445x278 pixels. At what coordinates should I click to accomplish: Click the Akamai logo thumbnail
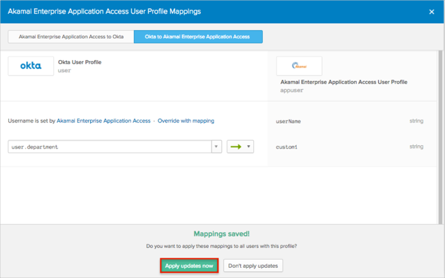pos(299,66)
